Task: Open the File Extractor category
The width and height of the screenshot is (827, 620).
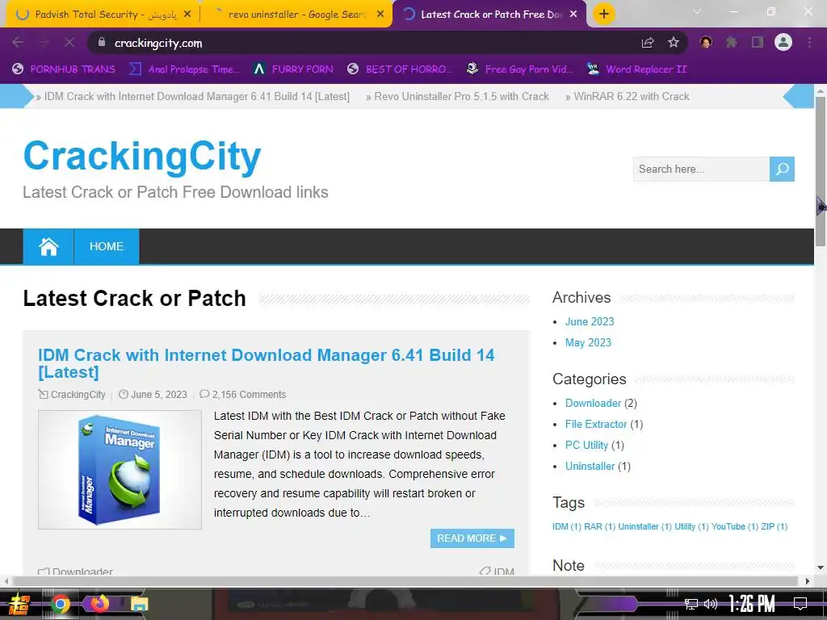Action: 596,425
